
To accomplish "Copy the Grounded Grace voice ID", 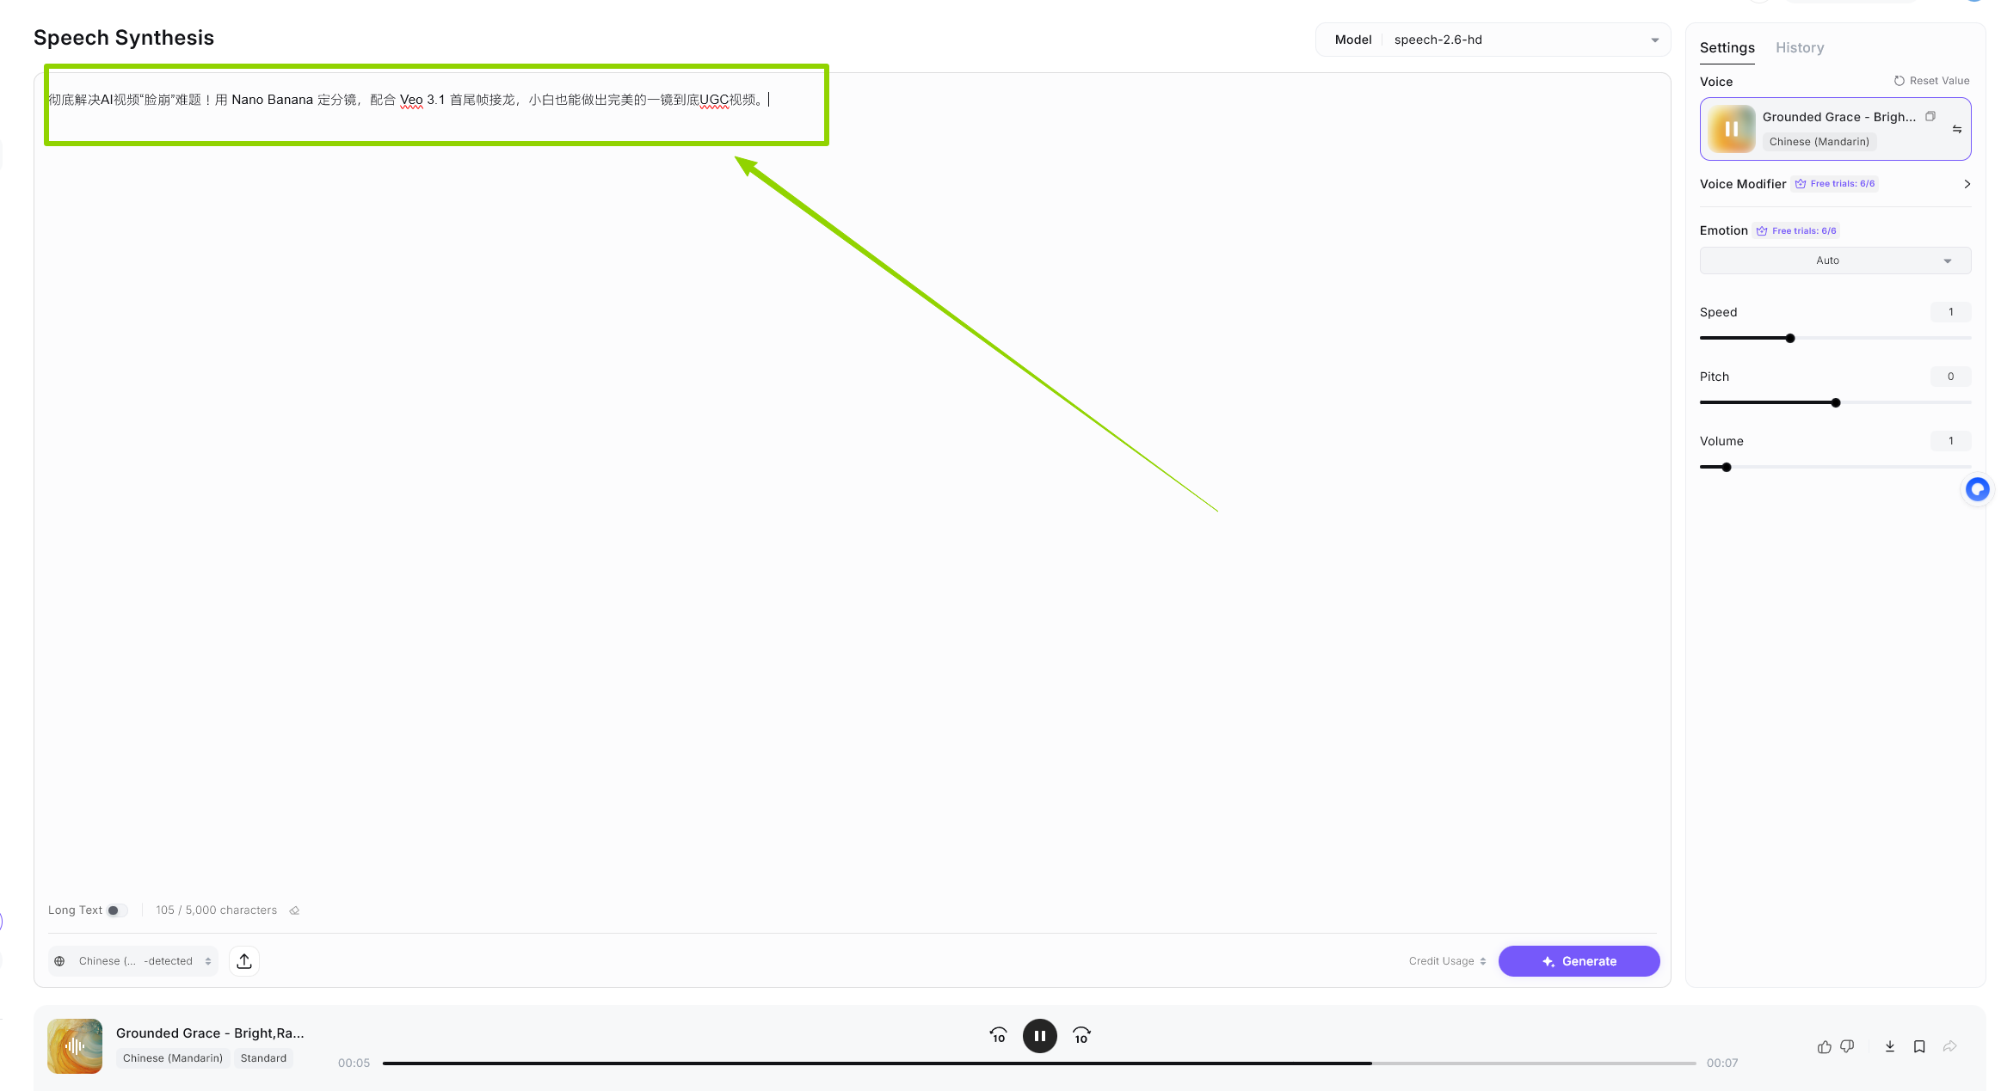I will pyautogui.click(x=1930, y=117).
